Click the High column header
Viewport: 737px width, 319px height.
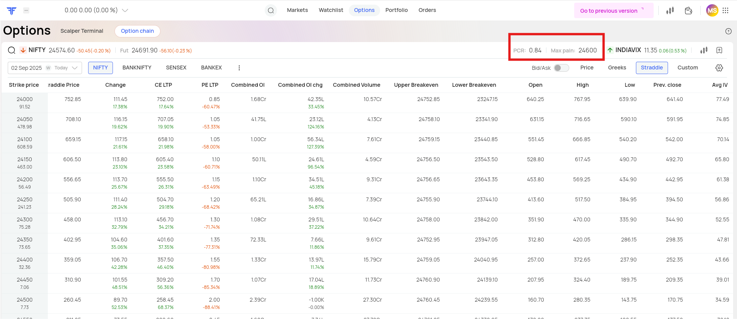583,85
